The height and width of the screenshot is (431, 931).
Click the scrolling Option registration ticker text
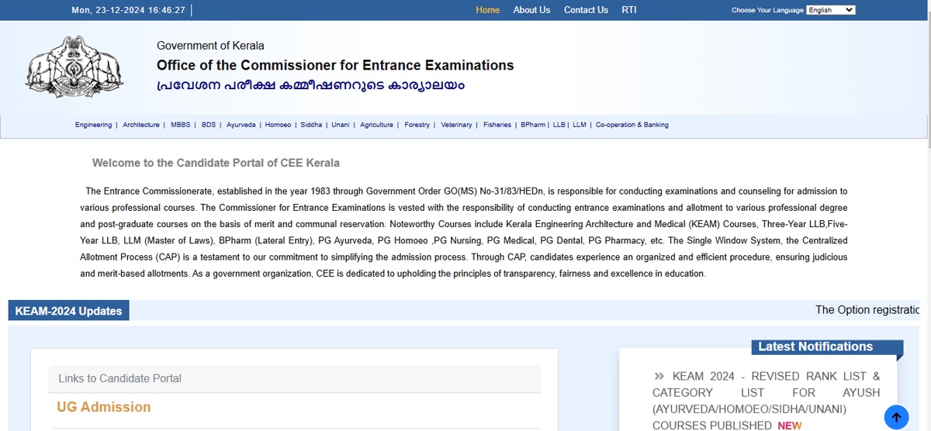coord(867,310)
